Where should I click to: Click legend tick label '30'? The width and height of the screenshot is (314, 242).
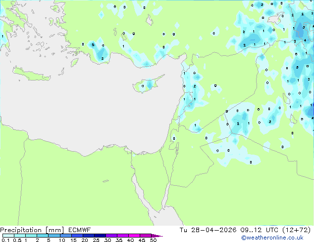(107, 240)
